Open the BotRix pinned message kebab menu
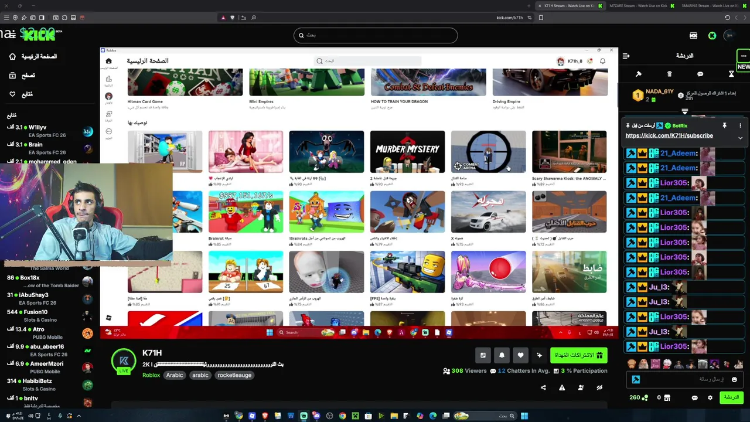 coord(740,125)
